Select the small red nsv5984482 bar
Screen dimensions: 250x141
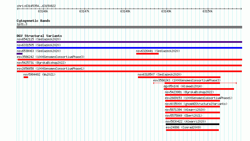(26, 77)
